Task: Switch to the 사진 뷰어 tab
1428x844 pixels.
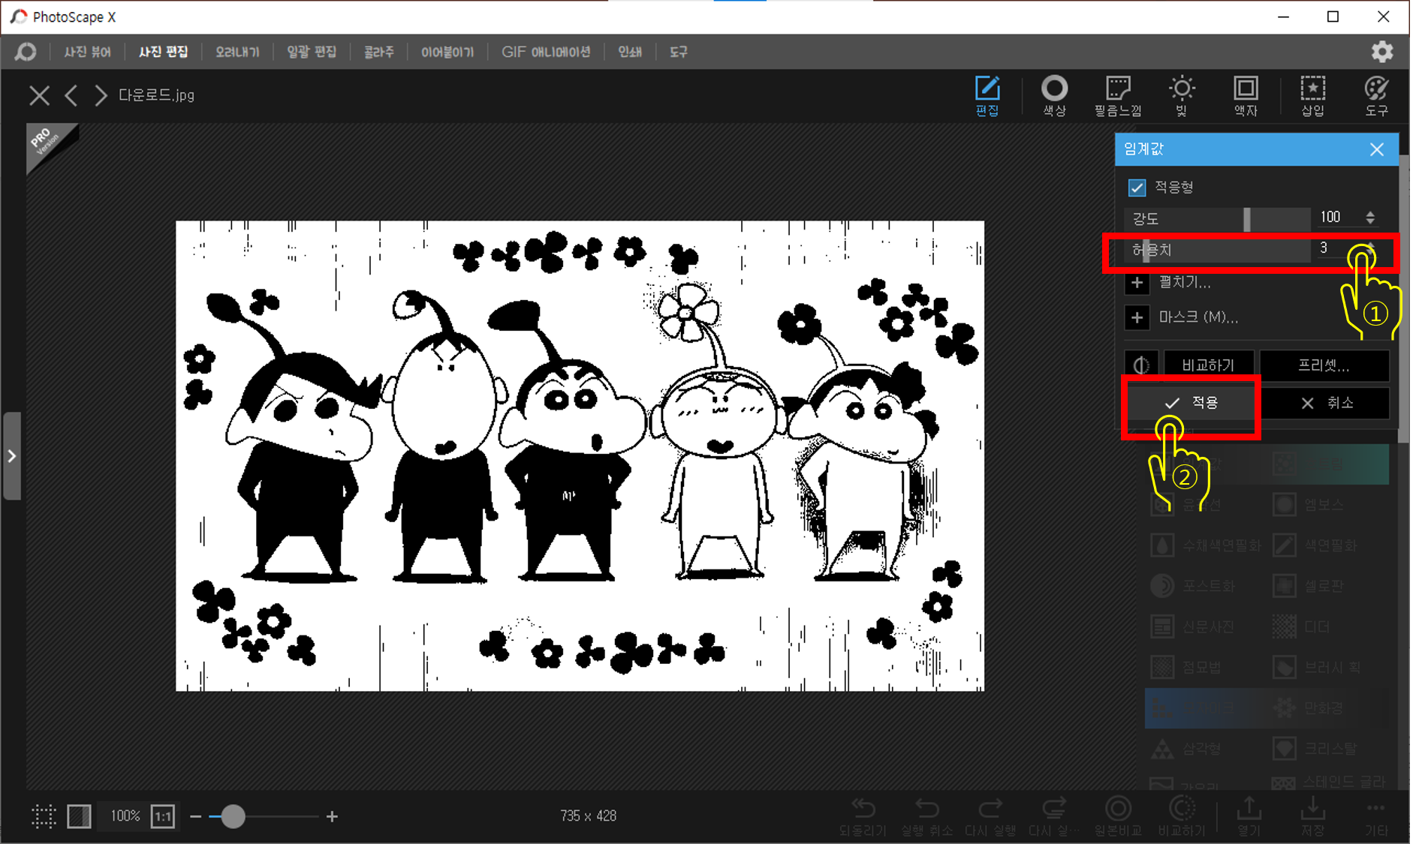Action: (87, 52)
